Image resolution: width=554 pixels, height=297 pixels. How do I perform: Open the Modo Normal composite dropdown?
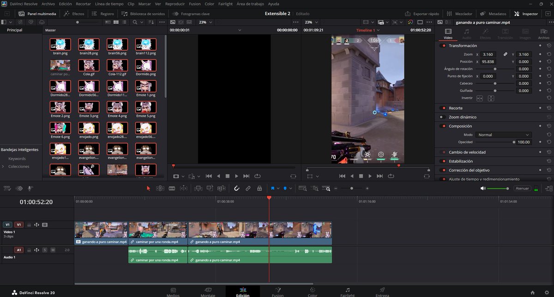[504, 135]
